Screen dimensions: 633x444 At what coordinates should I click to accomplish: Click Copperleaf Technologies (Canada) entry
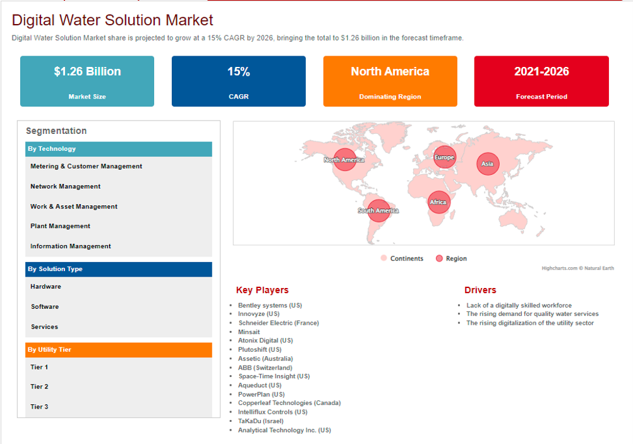click(289, 403)
